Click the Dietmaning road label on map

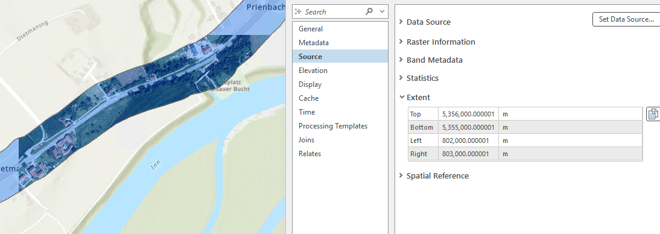[x=33, y=30]
